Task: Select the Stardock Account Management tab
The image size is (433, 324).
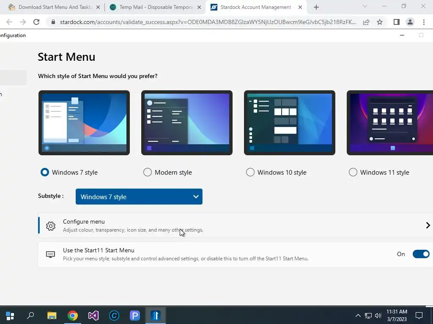Action: click(256, 7)
